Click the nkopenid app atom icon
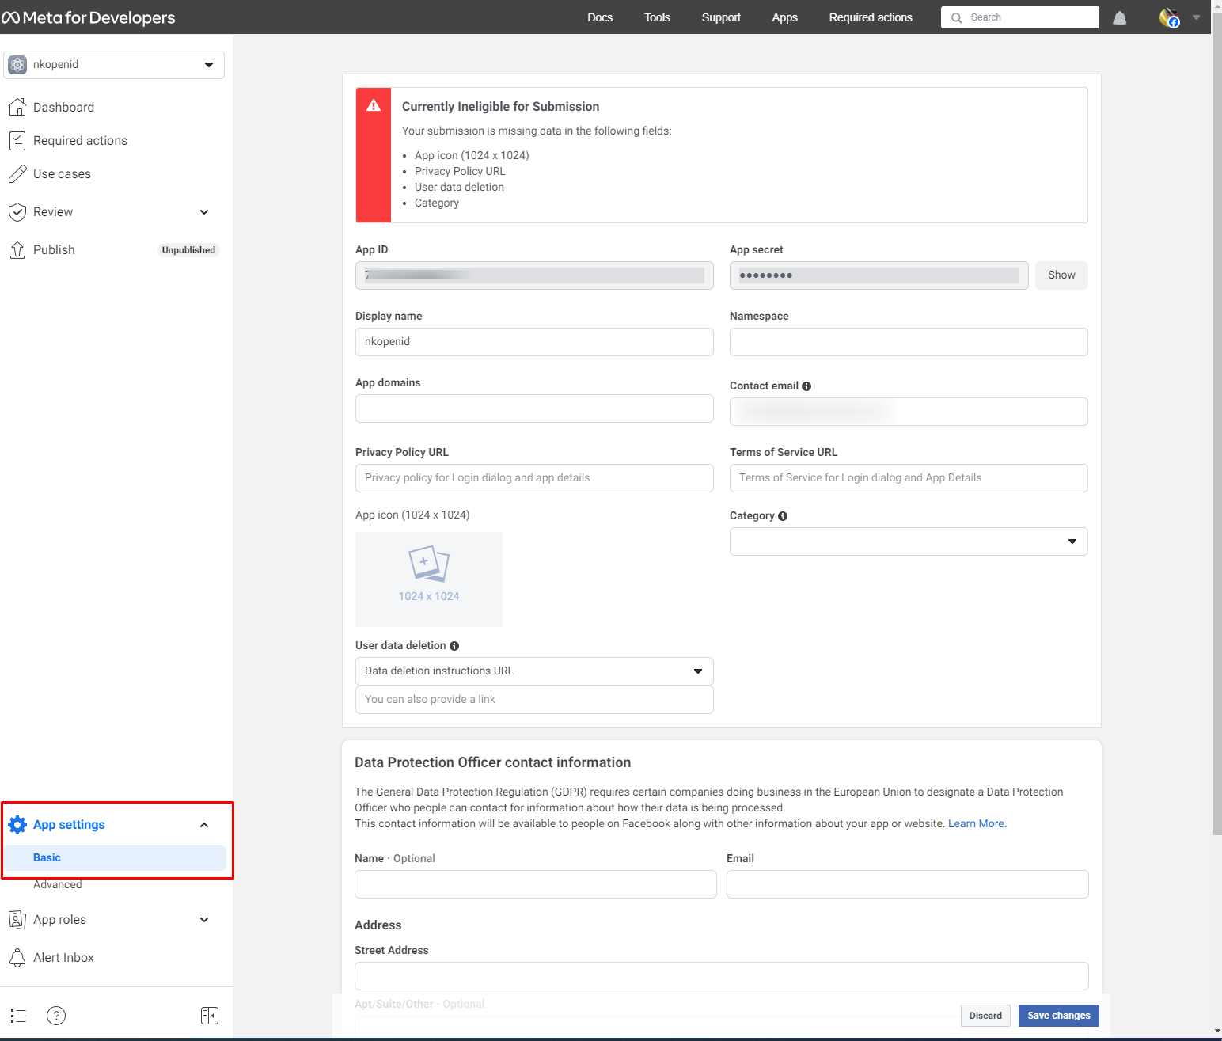Image resolution: width=1222 pixels, height=1041 pixels. pyautogui.click(x=17, y=65)
